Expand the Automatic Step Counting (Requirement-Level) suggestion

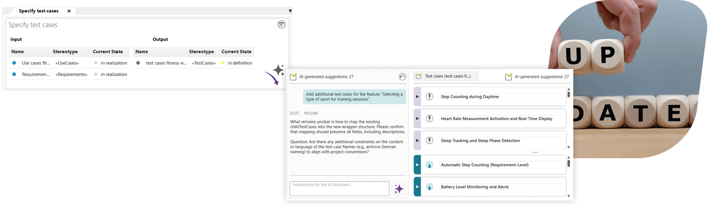417,165
